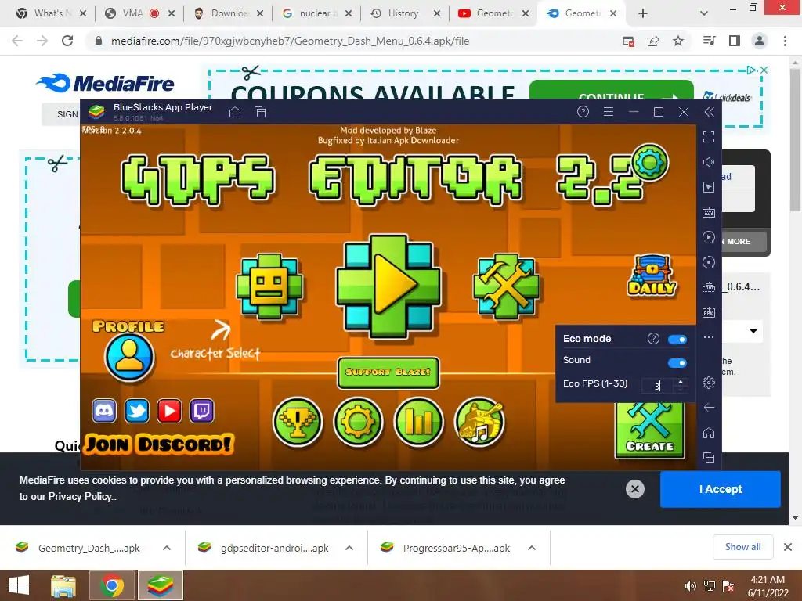
Task: Toggle the Eco mode switch
Action: pyautogui.click(x=677, y=340)
